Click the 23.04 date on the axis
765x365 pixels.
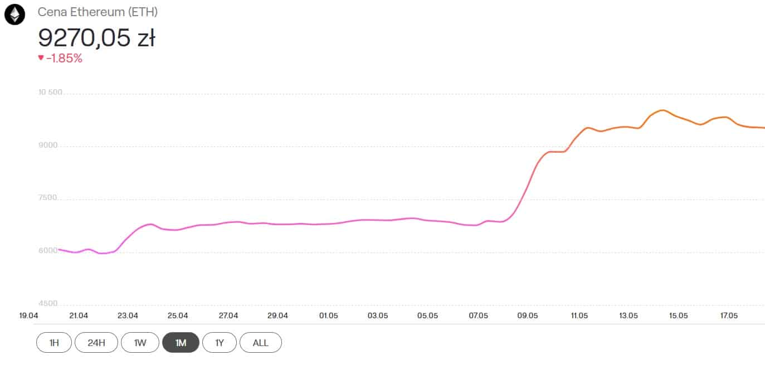128,315
